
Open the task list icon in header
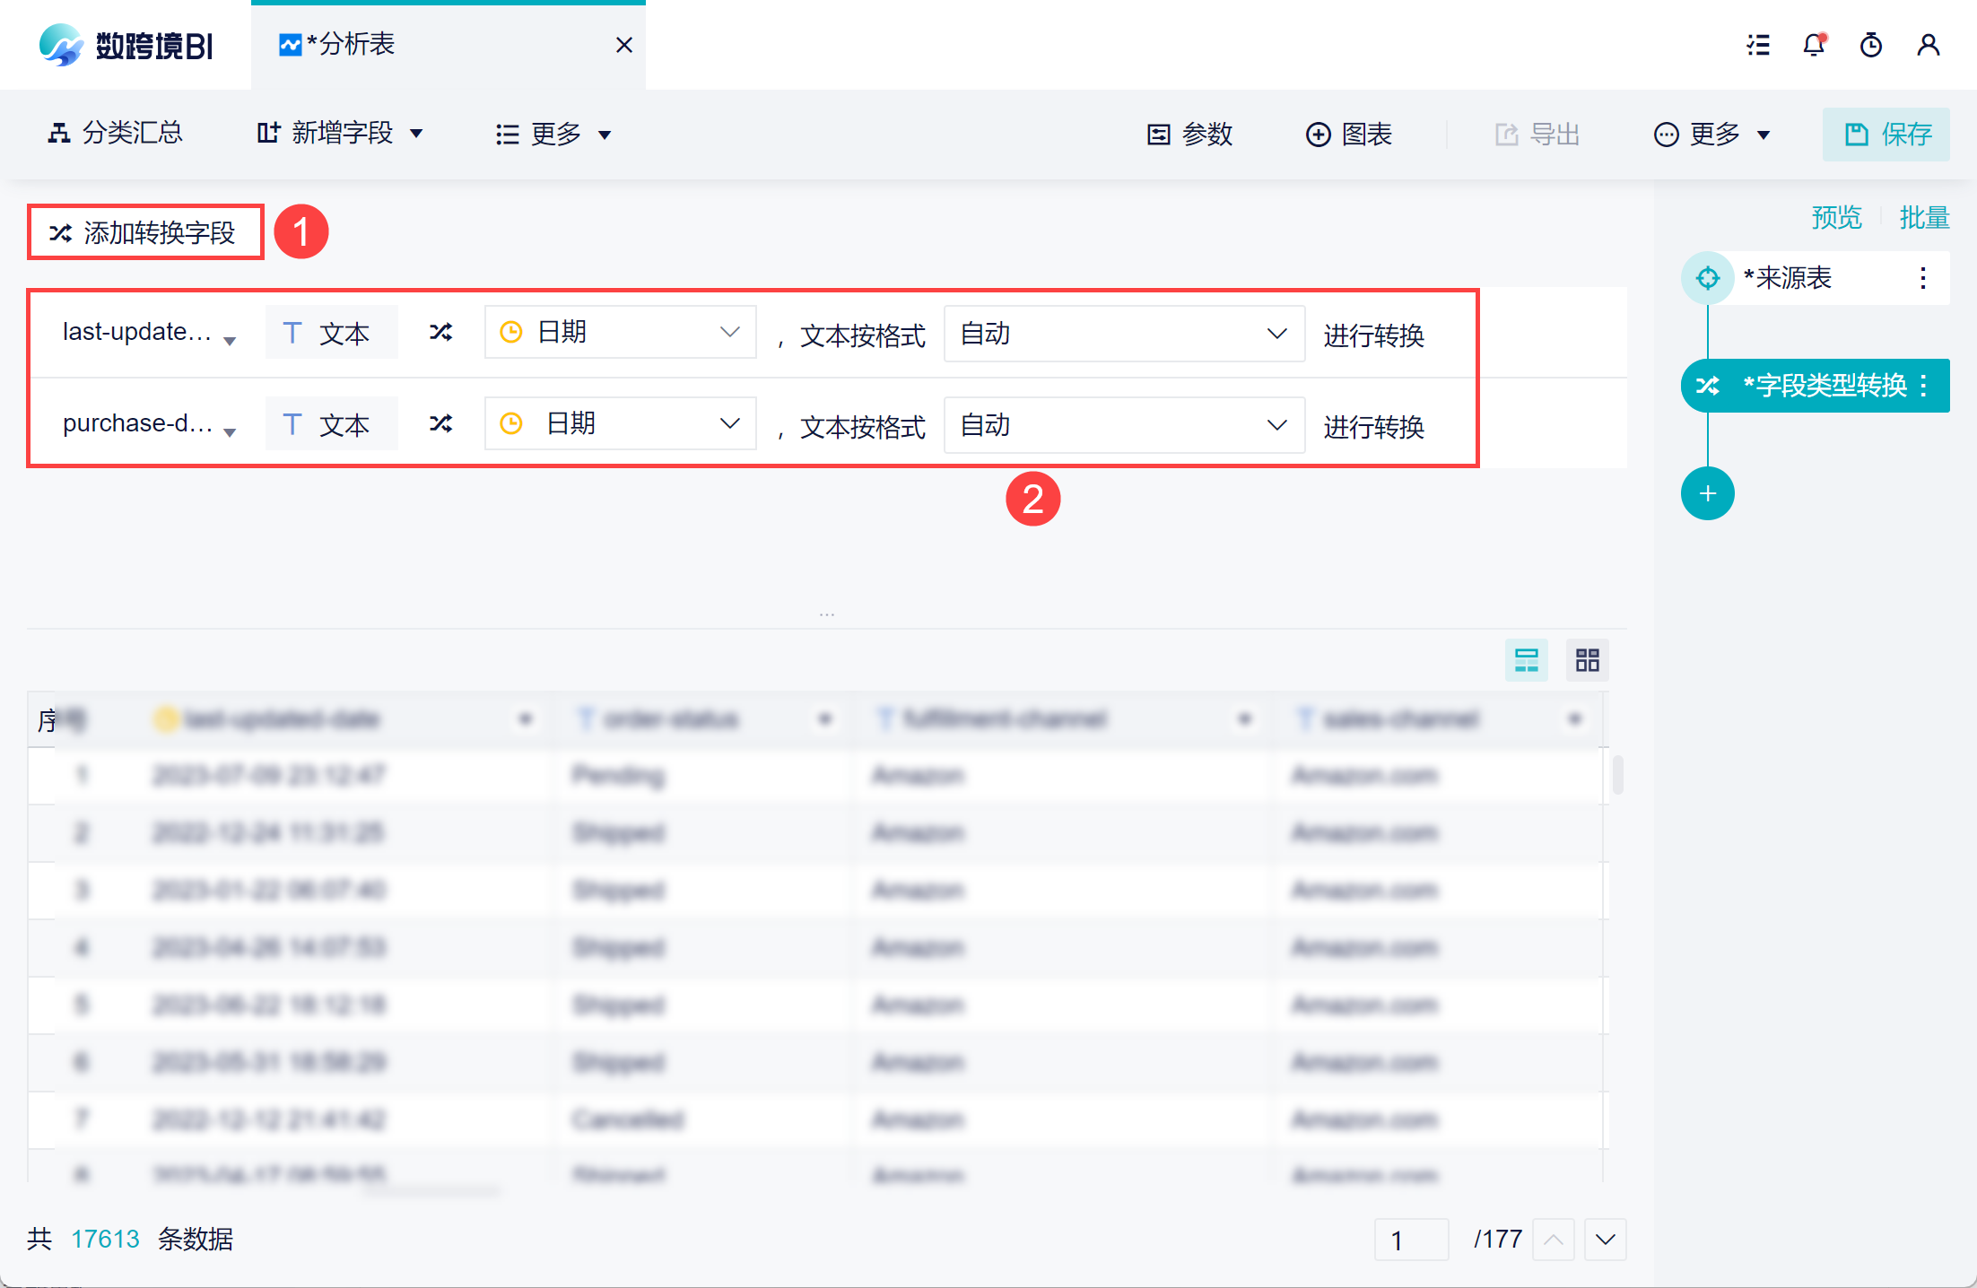point(1758,45)
